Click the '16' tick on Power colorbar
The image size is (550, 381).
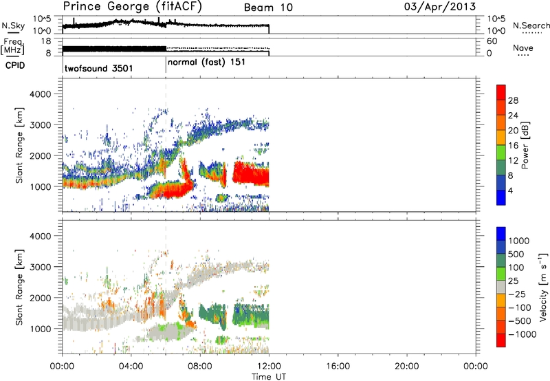tap(513, 146)
